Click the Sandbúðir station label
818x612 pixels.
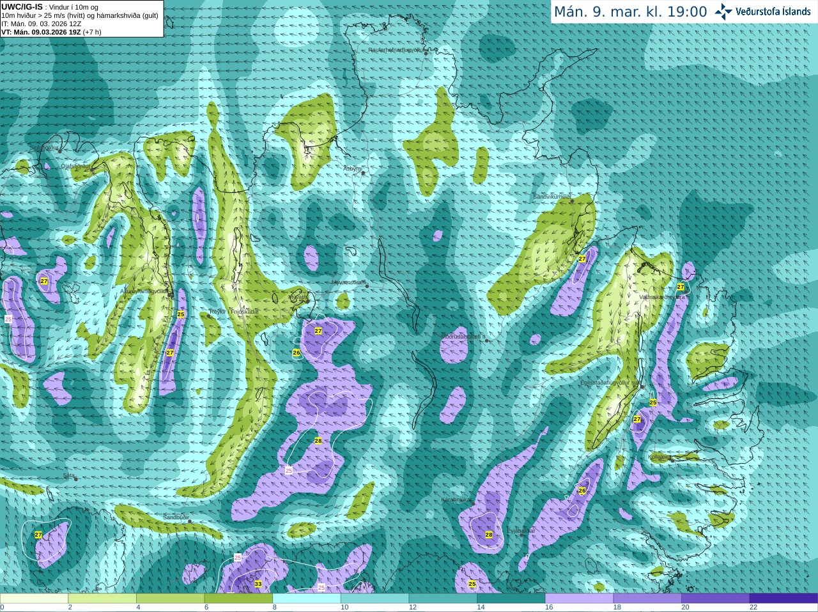click(x=176, y=517)
